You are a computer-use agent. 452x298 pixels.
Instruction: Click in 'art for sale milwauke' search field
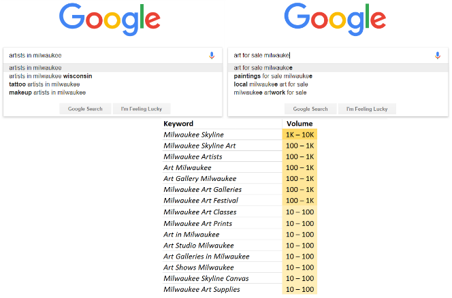(332, 55)
